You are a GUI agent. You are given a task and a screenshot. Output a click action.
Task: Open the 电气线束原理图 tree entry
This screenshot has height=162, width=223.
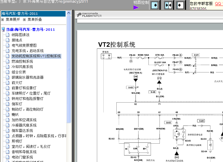point(24,46)
